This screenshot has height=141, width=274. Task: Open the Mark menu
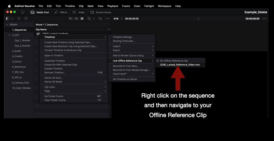coord(91,6)
